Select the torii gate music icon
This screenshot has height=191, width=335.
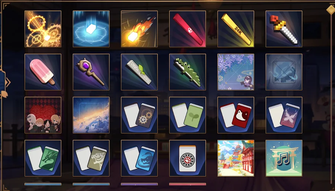click(284, 158)
